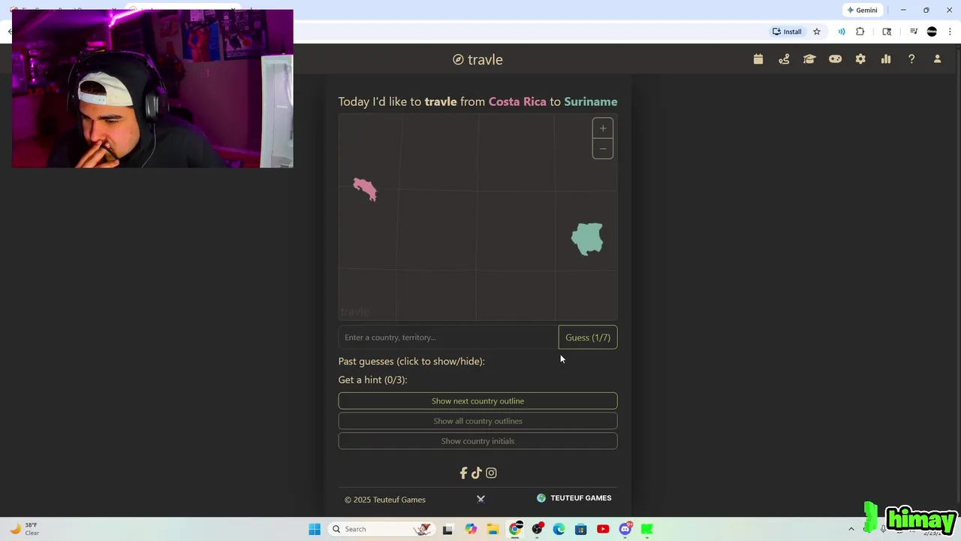Click the tab search icon beside extensions
The image size is (961, 541).
click(887, 32)
